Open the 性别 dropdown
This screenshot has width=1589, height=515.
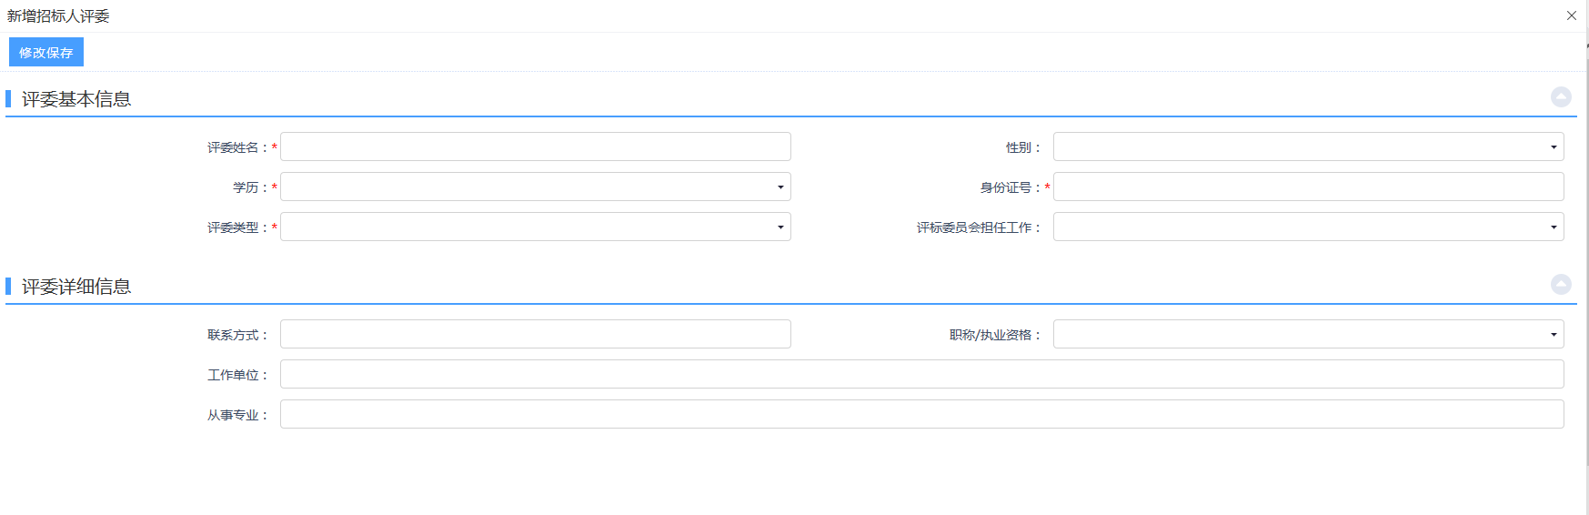1308,147
